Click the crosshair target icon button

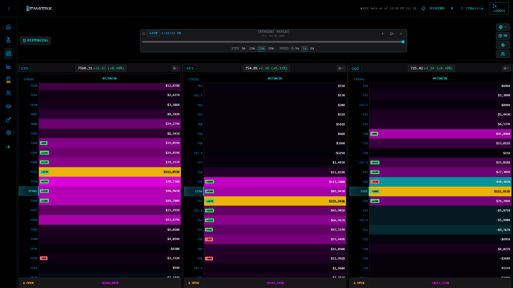[503, 45]
